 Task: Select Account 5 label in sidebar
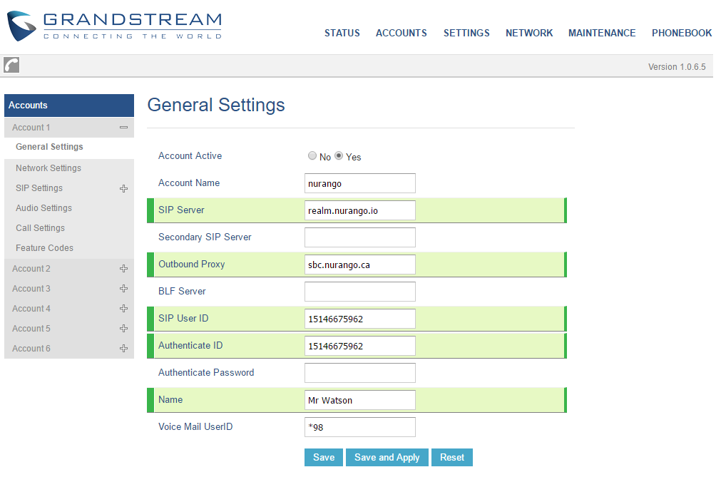click(31, 329)
